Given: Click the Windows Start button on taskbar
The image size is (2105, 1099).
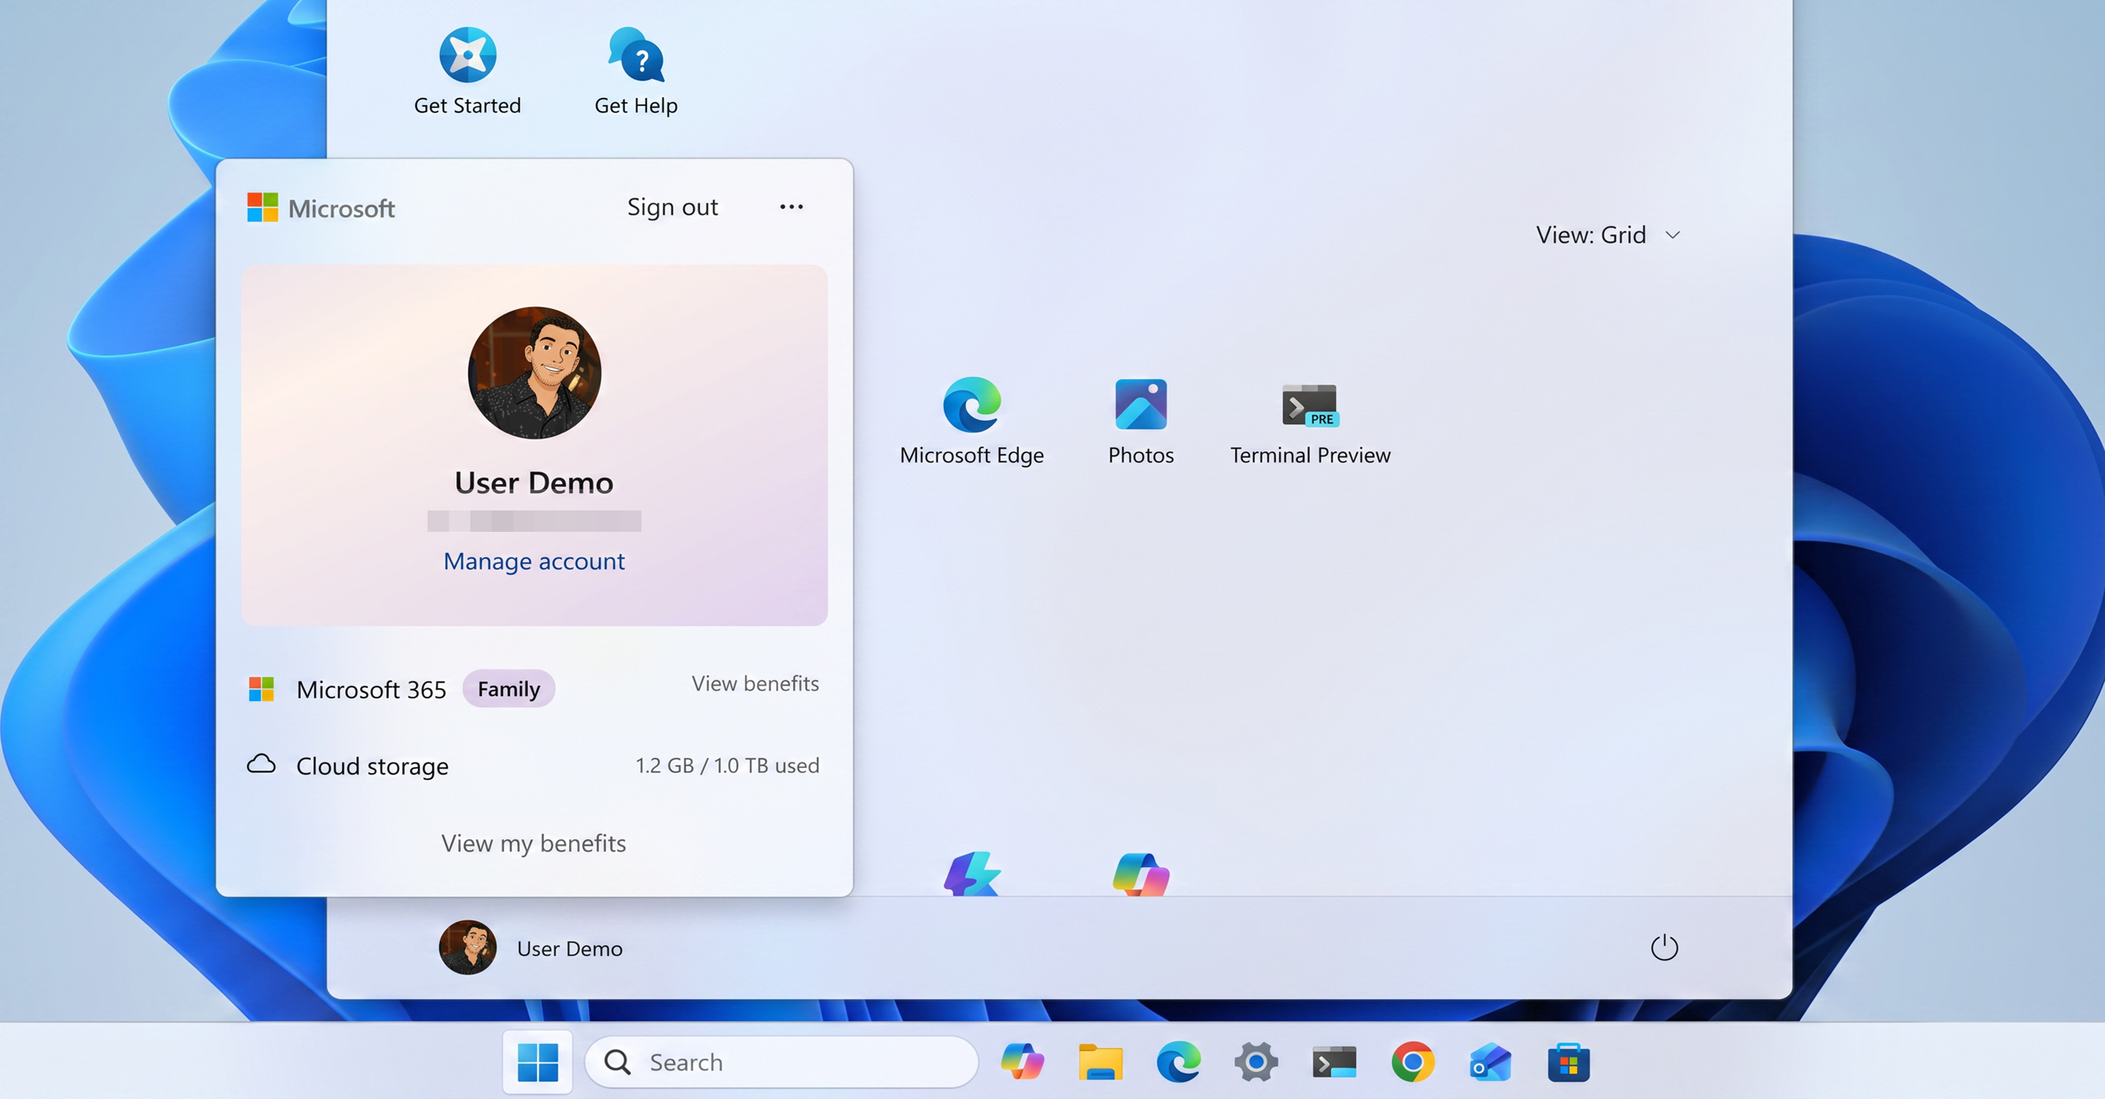Looking at the screenshot, I should tap(538, 1062).
